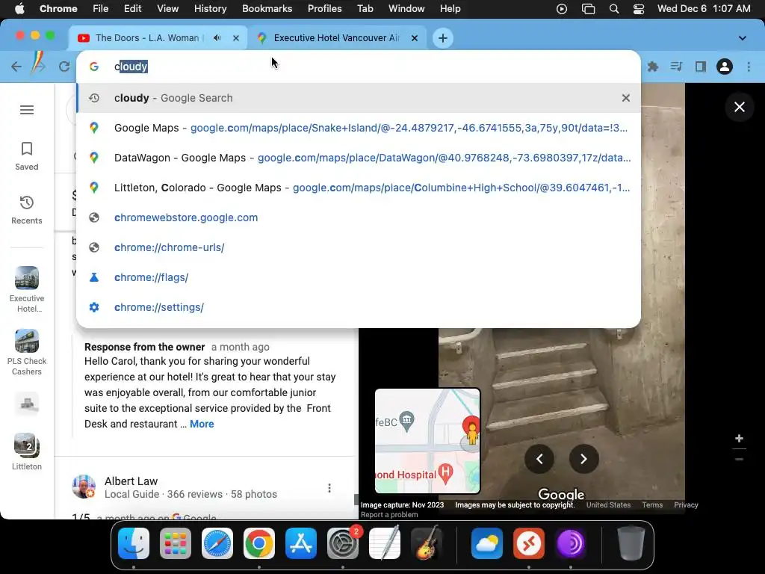Open a new Chrome tab
Image resolution: width=765 pixels, height=574 pixels.
tap(442, 38)
